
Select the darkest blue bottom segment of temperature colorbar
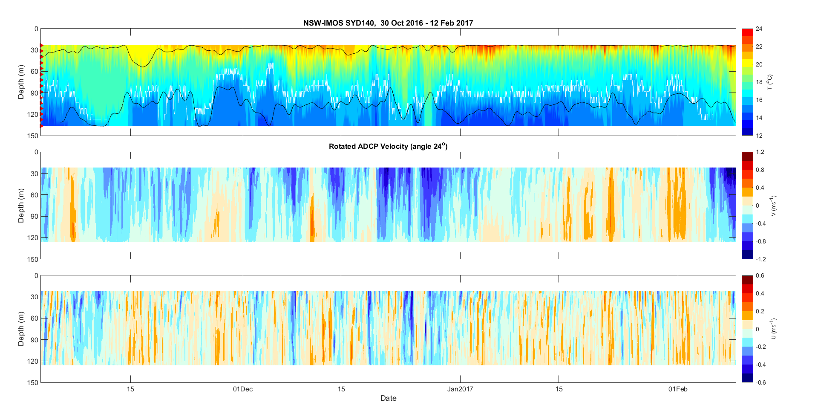point(747,131)
